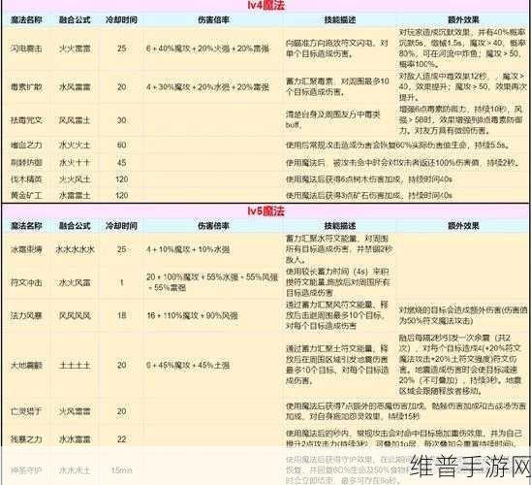Click formula "水火火土" in 嗜血之力 row
Image resolution: width=531 pixels, height=485 pixels.
click(x=75, y=145)
